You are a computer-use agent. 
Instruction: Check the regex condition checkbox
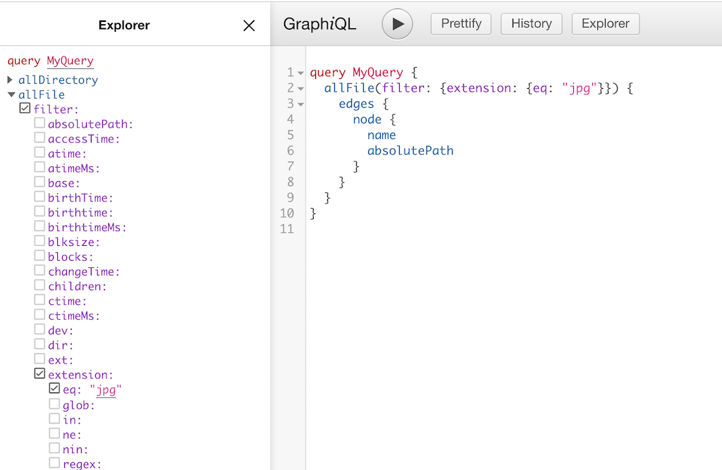(x=54, y=463)
